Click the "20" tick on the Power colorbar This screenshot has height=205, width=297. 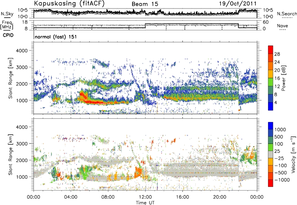[x=277, y=70]
